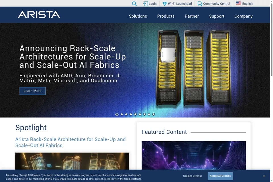Image resolution: width=273 pixels, height=182 pixels.
Task: Click the 'Announcing Rack-Scale Architectures' headline
Action: (x=73, y=57)
